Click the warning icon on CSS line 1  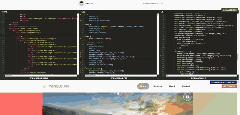[80, 14]
